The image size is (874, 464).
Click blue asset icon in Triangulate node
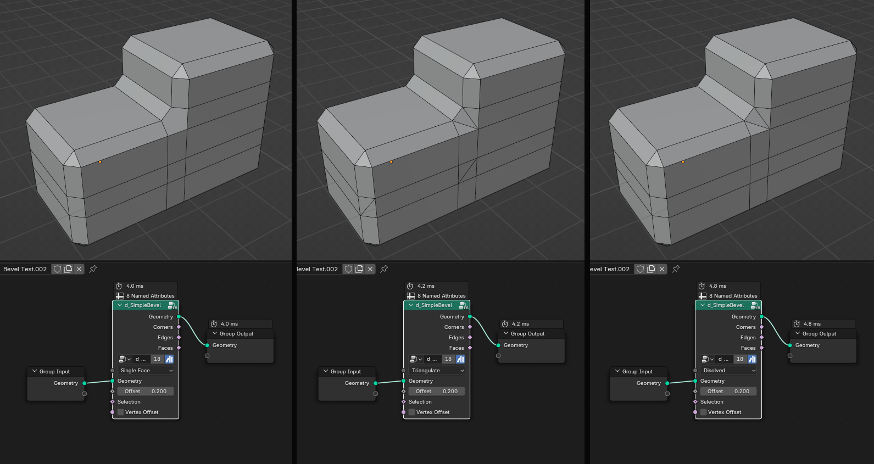click(460, 359)
